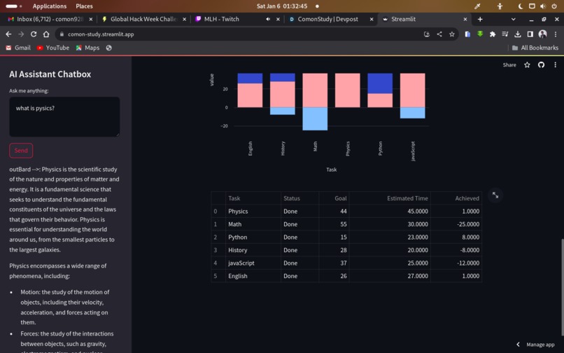Open the Chrome three-dot menu
Viewport: 564px width, 353px height.
pyautogui.click(x=556, y=34)
